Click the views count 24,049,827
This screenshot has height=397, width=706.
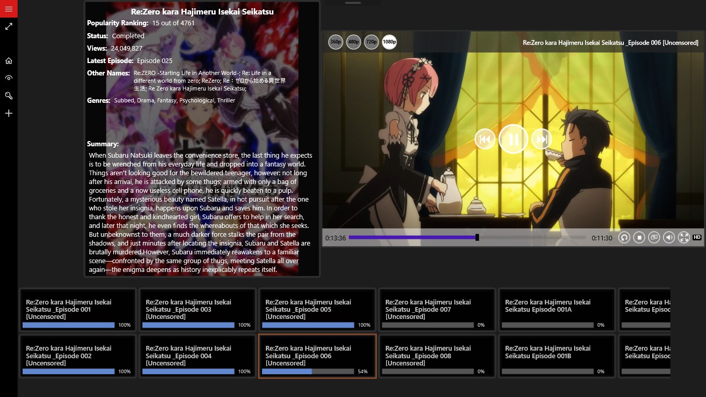[x=127, y=48]
